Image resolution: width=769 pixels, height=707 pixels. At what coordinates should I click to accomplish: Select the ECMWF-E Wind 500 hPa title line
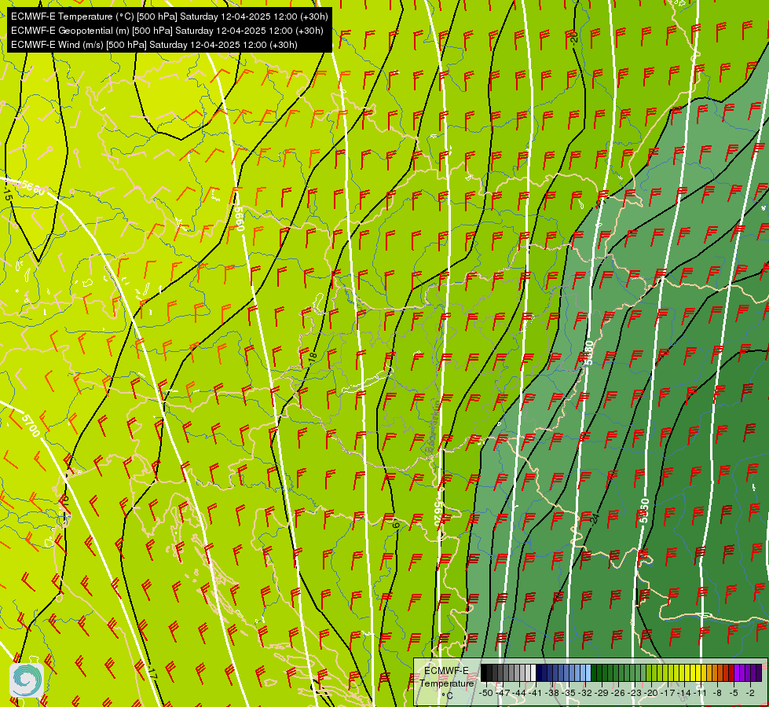154,45
